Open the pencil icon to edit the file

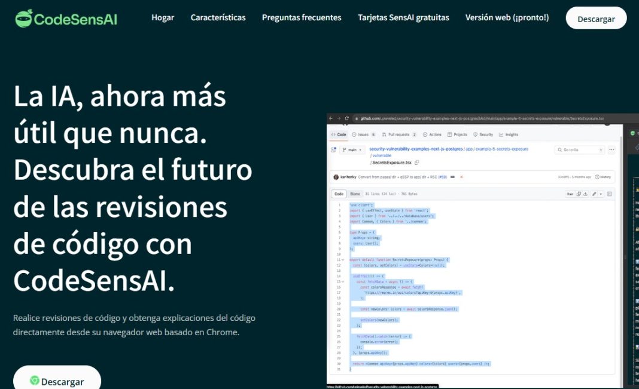coord(594,193)
